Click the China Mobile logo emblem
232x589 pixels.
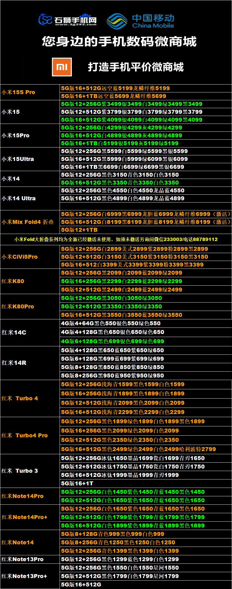117,21
